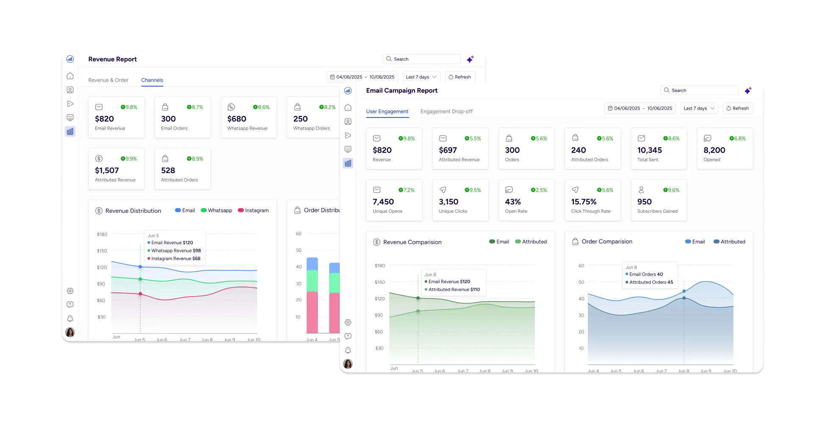
Task: Toggle Whatsapp series in Revenue Distribution legend
Action: 216,210
